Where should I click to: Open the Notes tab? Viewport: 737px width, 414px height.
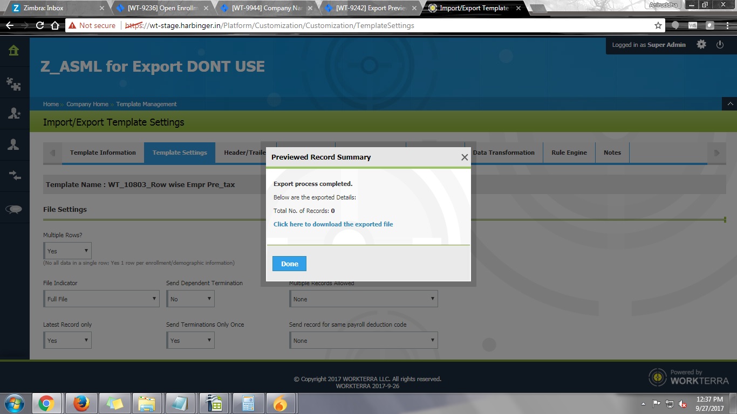612,153
